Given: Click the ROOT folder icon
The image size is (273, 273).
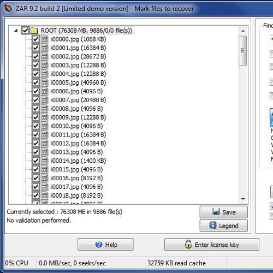Looking at the screenshot, I should pyautogui.click(x=34, y=31).
